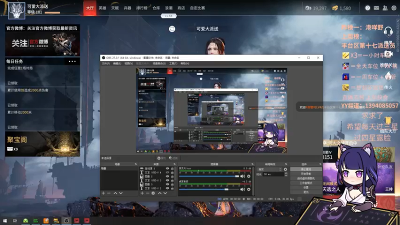This screenshot has width=400, height=225.
Task: Open the friends icon in game header
Action: coord(385,8)
